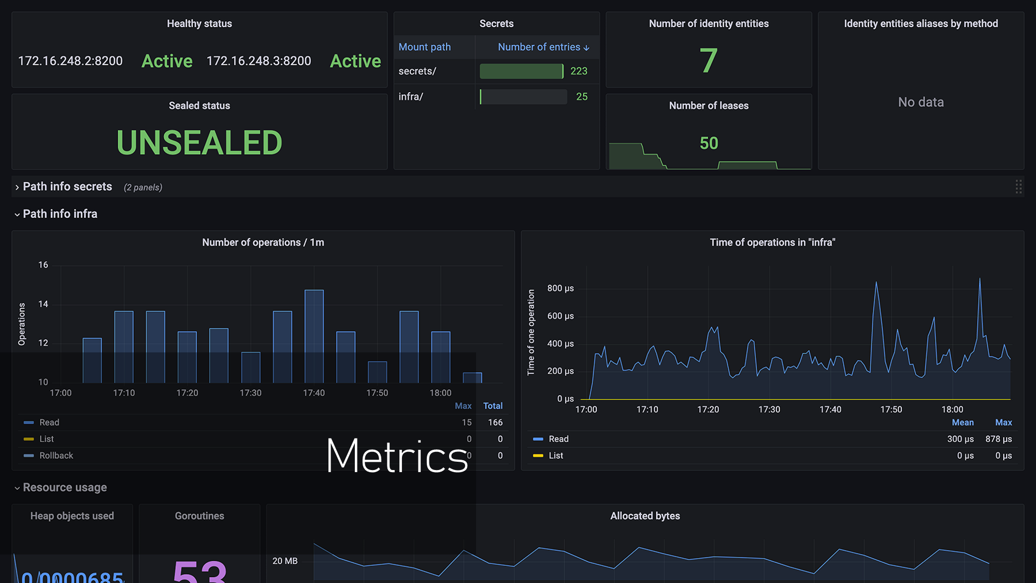1036x583 pixels.
Task: Click the secrets/ entries bar gauge
Action: (521, 71)
